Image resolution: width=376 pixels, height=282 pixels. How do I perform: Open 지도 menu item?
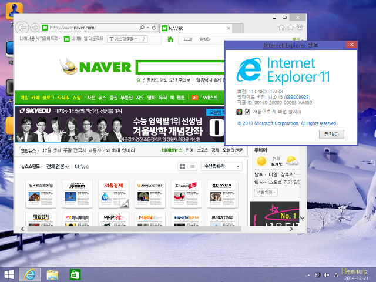click(x=140, y=98)
